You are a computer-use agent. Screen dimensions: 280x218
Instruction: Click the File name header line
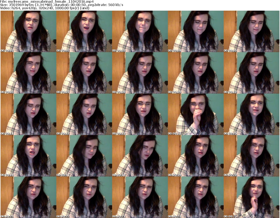click(47, 2)
